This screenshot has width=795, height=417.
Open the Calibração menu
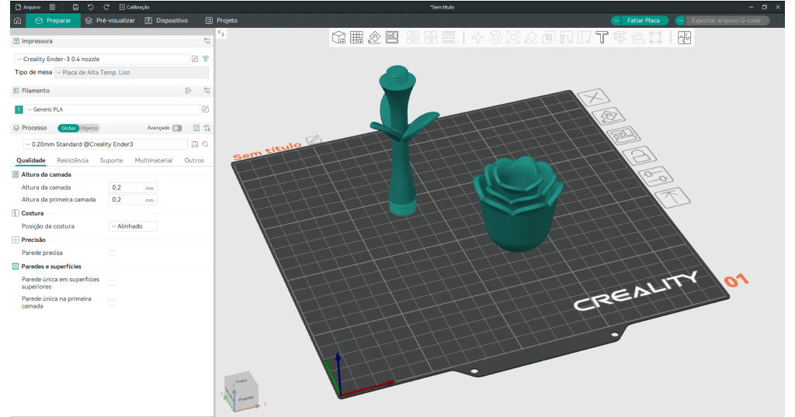coord(134,7)
